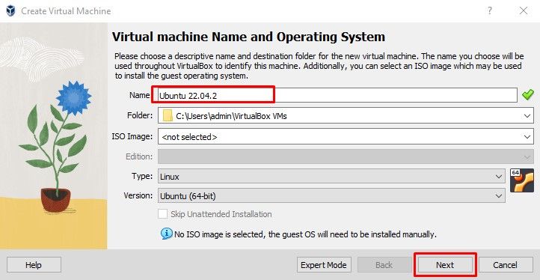540x280 pixels.
Task: Toggle Skip Unattended Installation checkbox
Action: (x=162, y=214)
